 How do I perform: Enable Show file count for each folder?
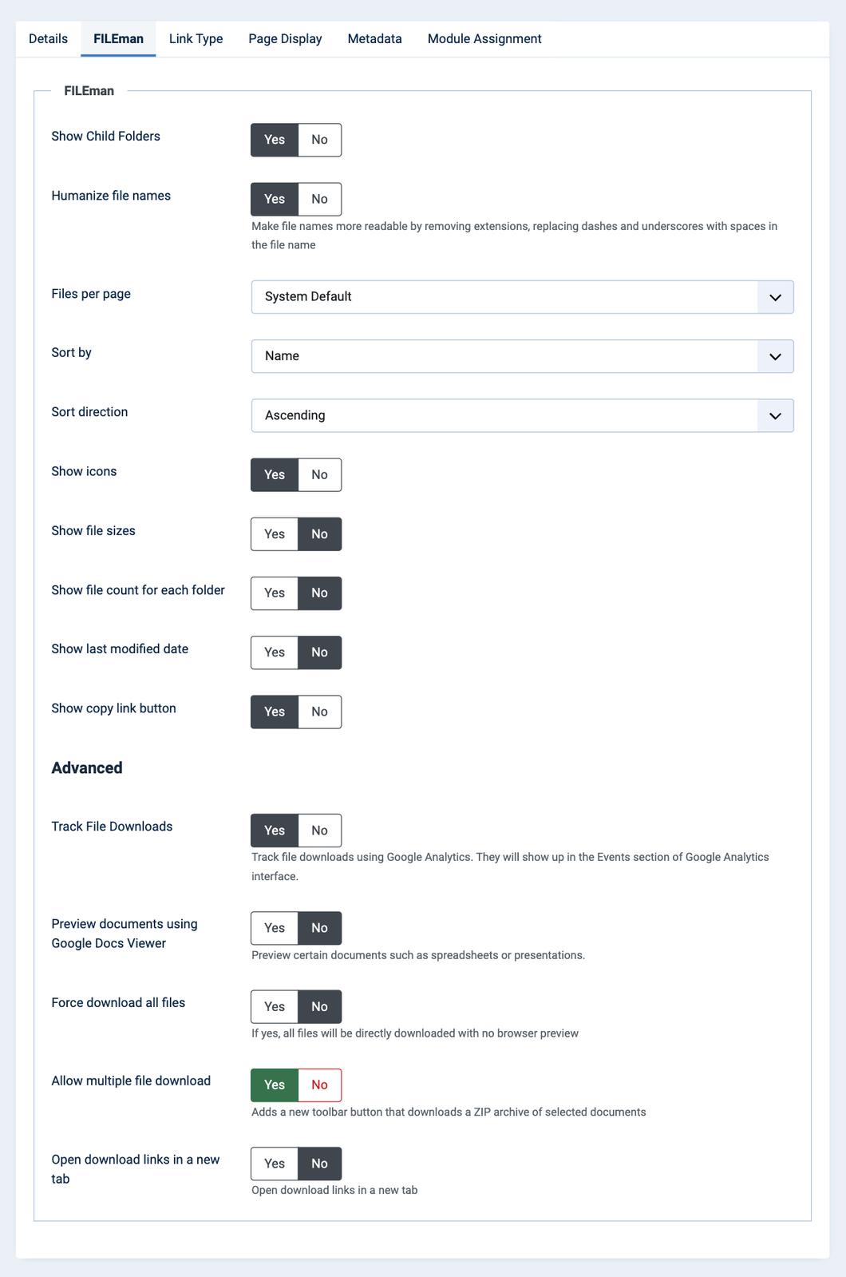click(x=275, y=593)
